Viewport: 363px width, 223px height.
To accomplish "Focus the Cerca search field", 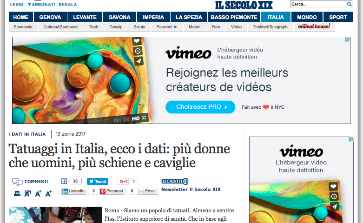I will tap(318, 4).
